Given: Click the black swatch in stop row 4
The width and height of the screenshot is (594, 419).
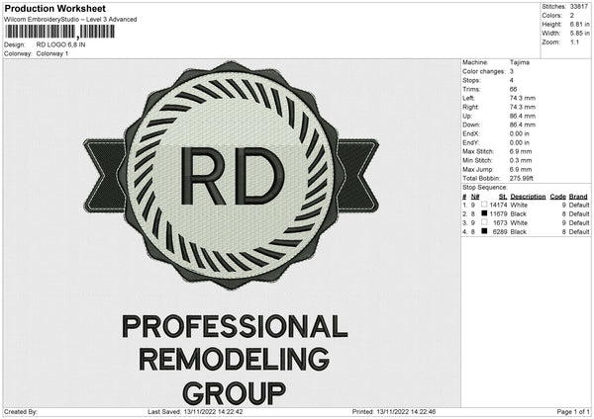Looking at the screenshot, I should click(484, 231).
